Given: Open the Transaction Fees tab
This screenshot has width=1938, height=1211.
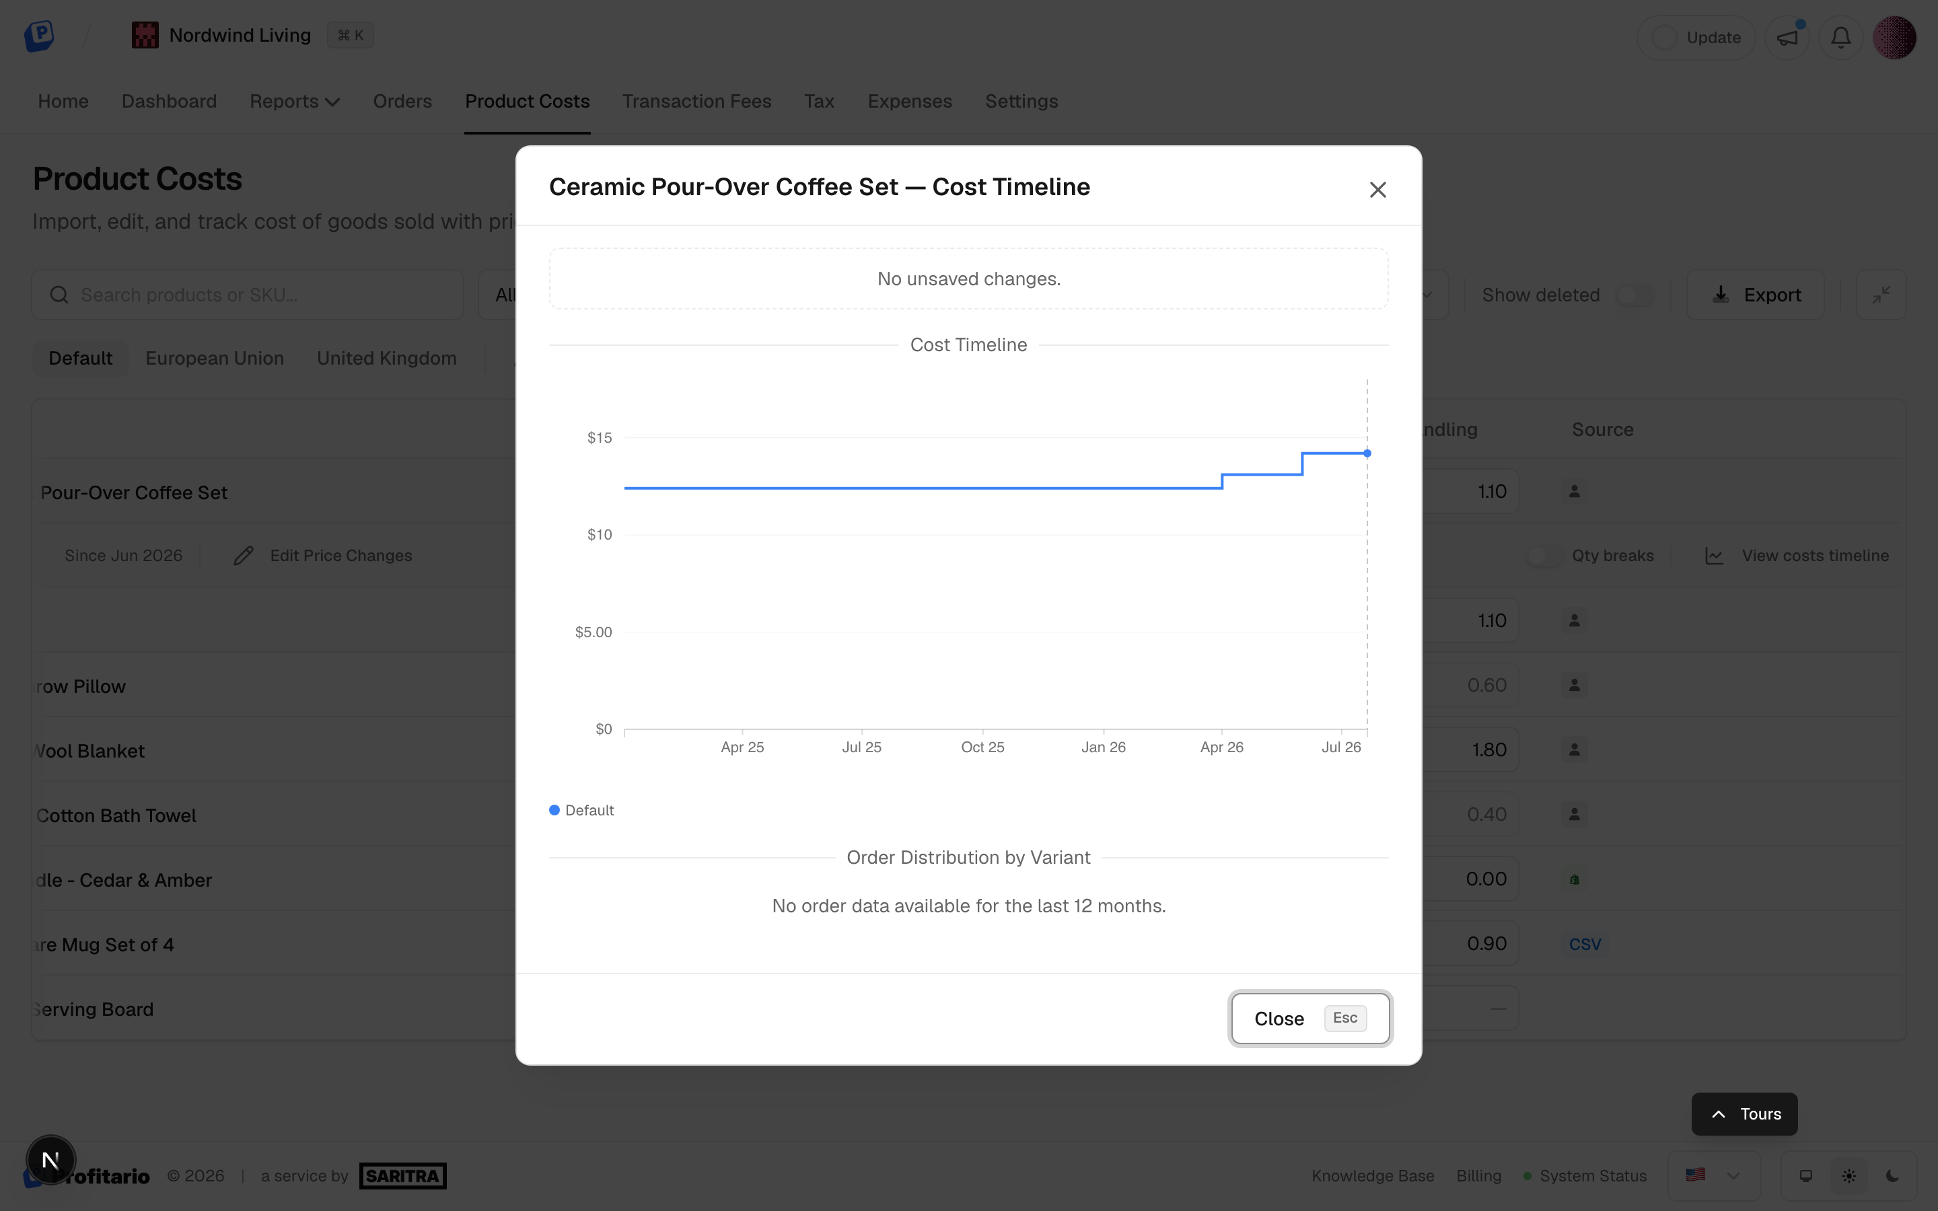Looking at the screenshot, I should click(696, 101).
